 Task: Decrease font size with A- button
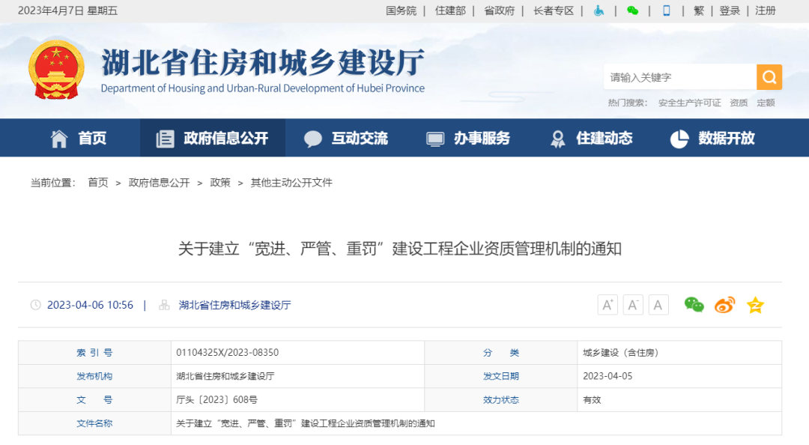[633, 305]
